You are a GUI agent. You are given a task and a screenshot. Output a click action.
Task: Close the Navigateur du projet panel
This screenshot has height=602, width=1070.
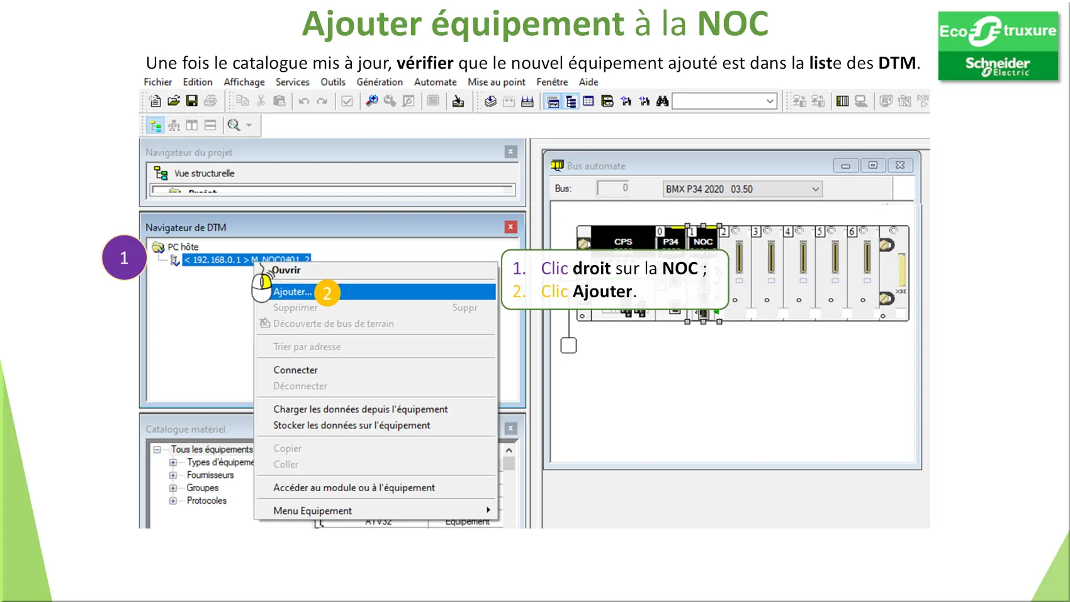click(x=511, y=152)
